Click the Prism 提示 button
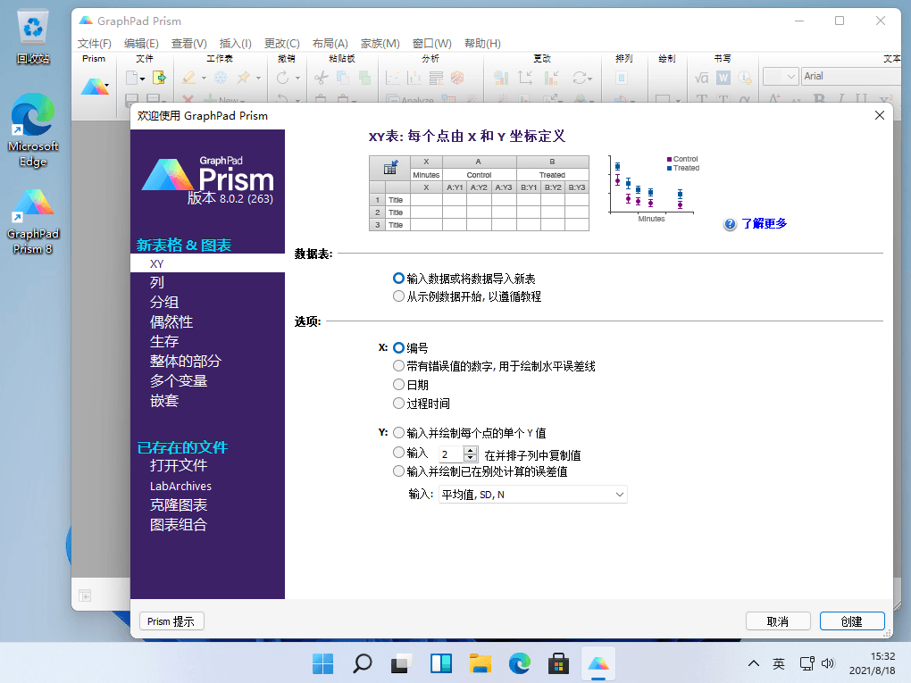The height and width of the screenshot is (683, 911). 171,621
